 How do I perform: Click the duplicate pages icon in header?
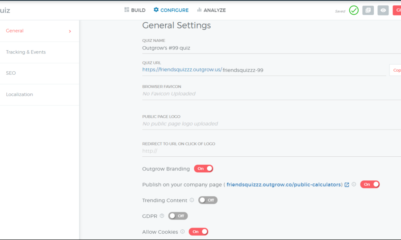click(368, 10)
